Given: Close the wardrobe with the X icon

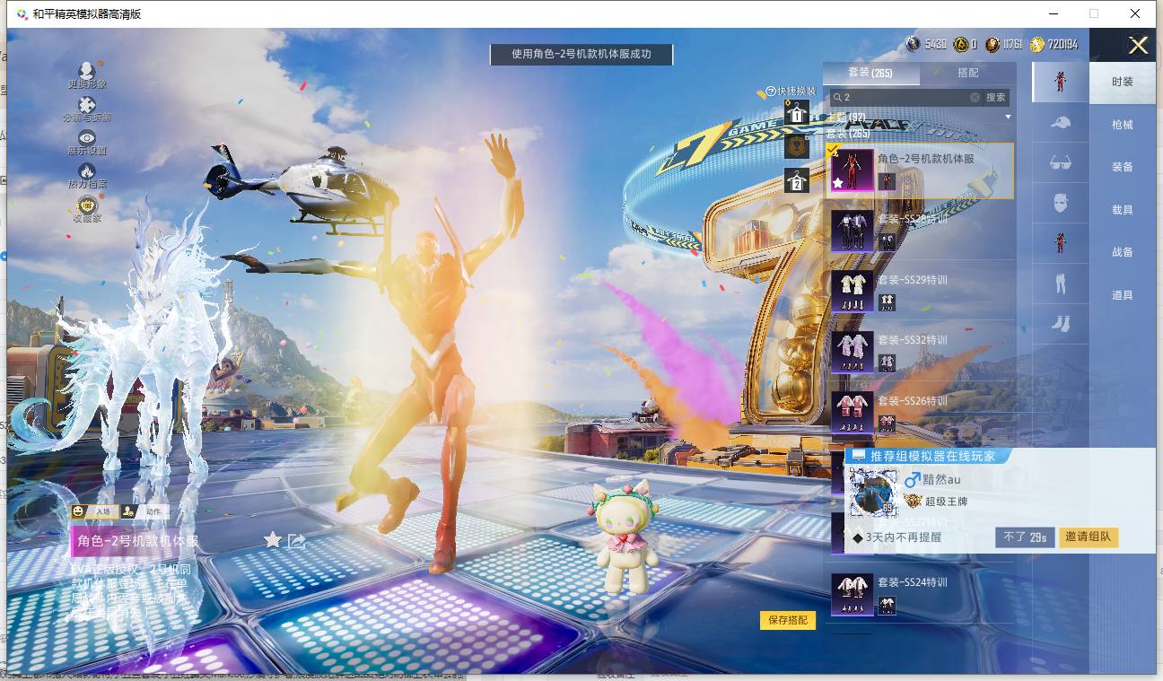Looking at the screenshot, I should pyautogui.click(x=1138, y=46).
